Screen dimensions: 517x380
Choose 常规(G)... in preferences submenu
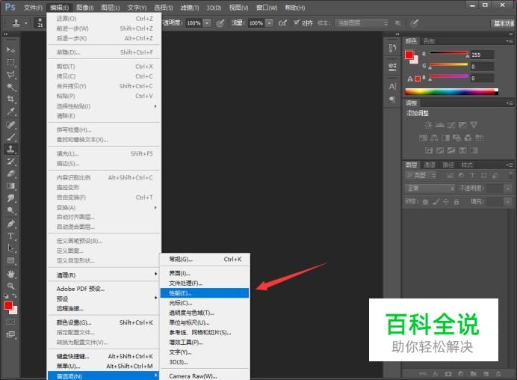(205, 259)
